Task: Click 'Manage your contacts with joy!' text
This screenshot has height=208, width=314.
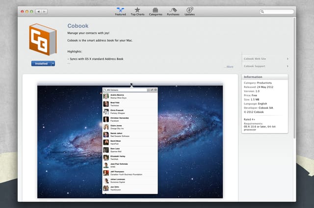Action: click(x=88, y=33)
